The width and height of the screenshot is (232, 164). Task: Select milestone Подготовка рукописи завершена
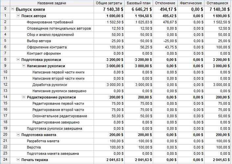pos(55,128)
